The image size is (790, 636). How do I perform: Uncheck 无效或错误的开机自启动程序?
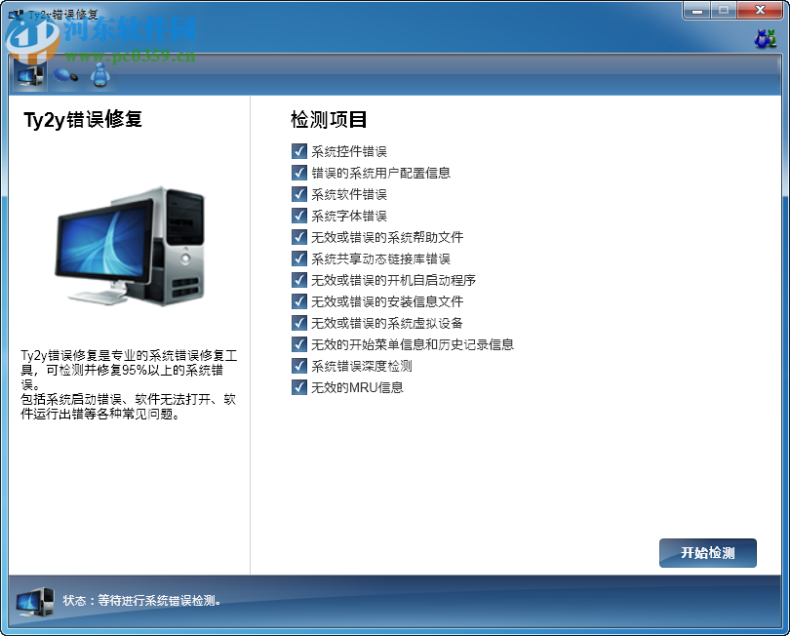pyautogui.click(x=298, y=280)
